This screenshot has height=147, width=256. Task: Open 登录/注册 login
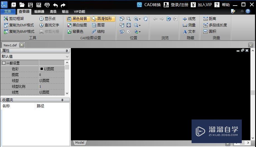tap(176, 5)
